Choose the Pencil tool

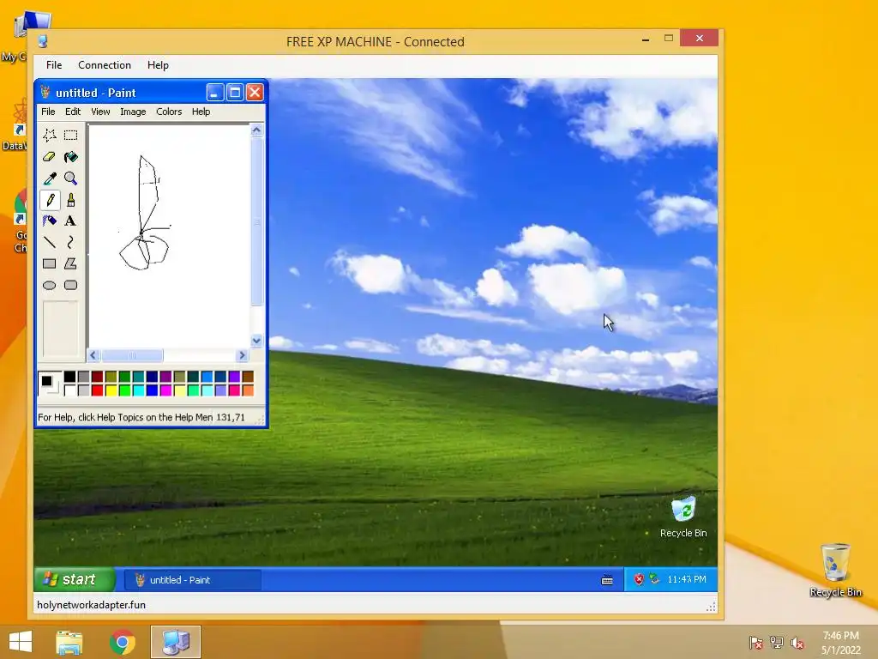coord(49,199)
